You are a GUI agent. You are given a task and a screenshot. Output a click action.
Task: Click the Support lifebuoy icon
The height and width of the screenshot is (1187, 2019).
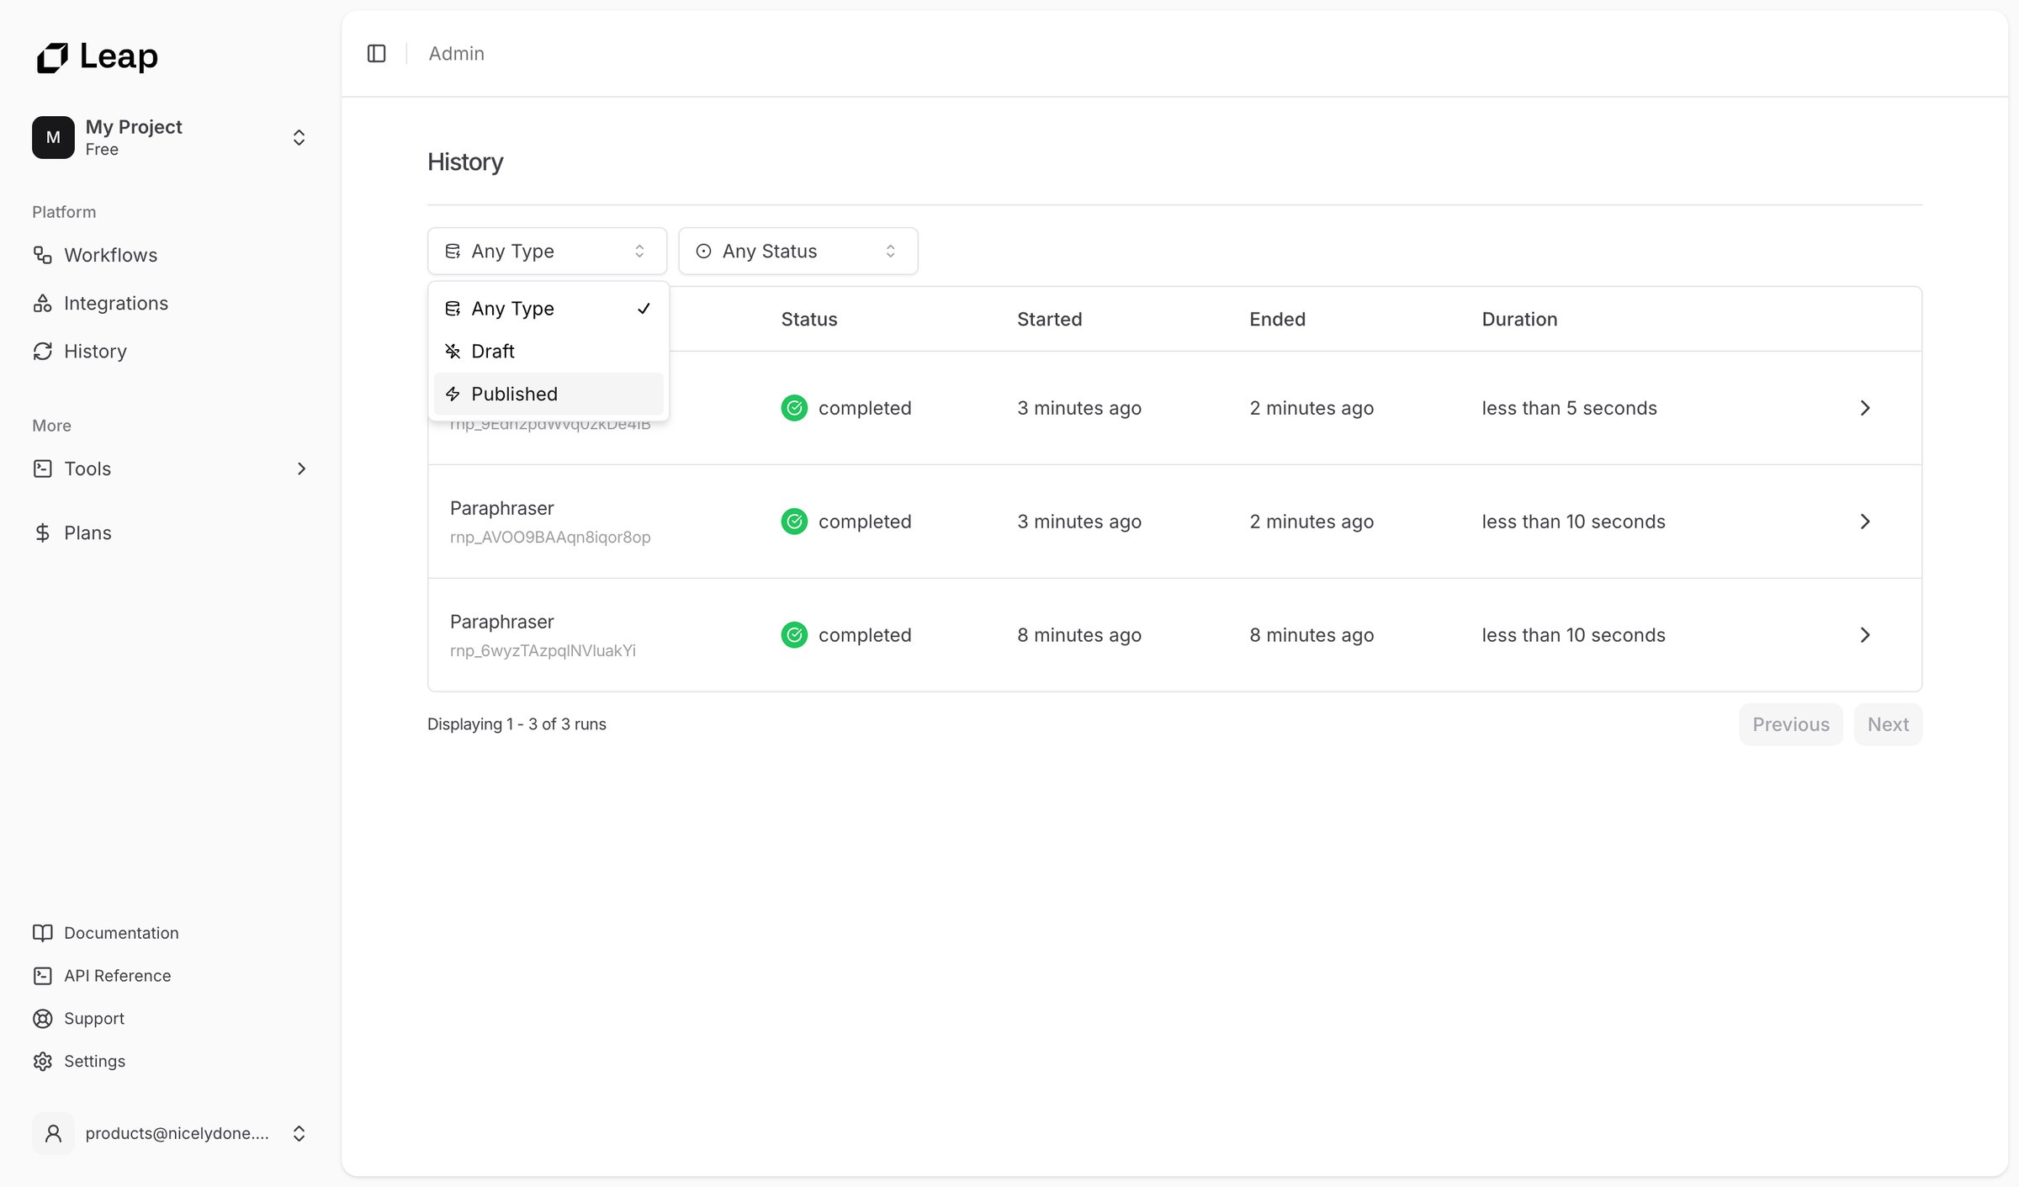tap(43, 1019)
